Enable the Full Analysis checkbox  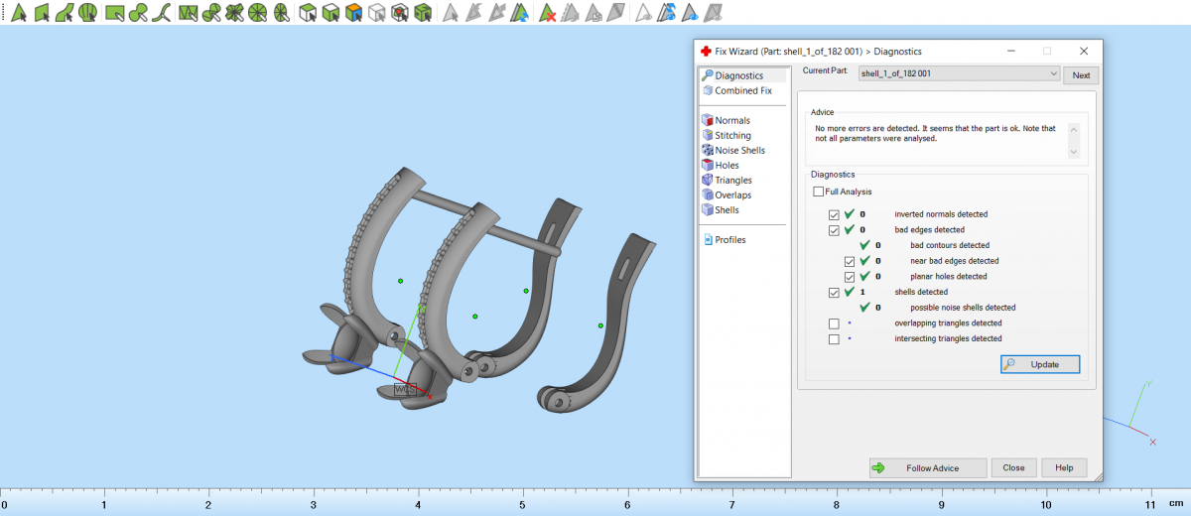click(818, 192)
